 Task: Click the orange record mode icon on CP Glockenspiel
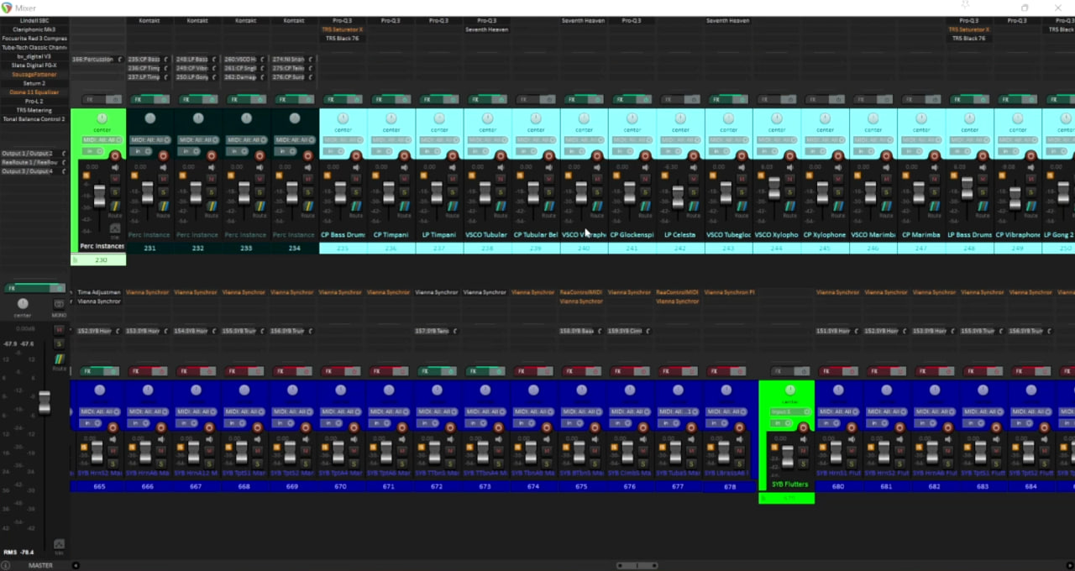[x=616, y=175]
